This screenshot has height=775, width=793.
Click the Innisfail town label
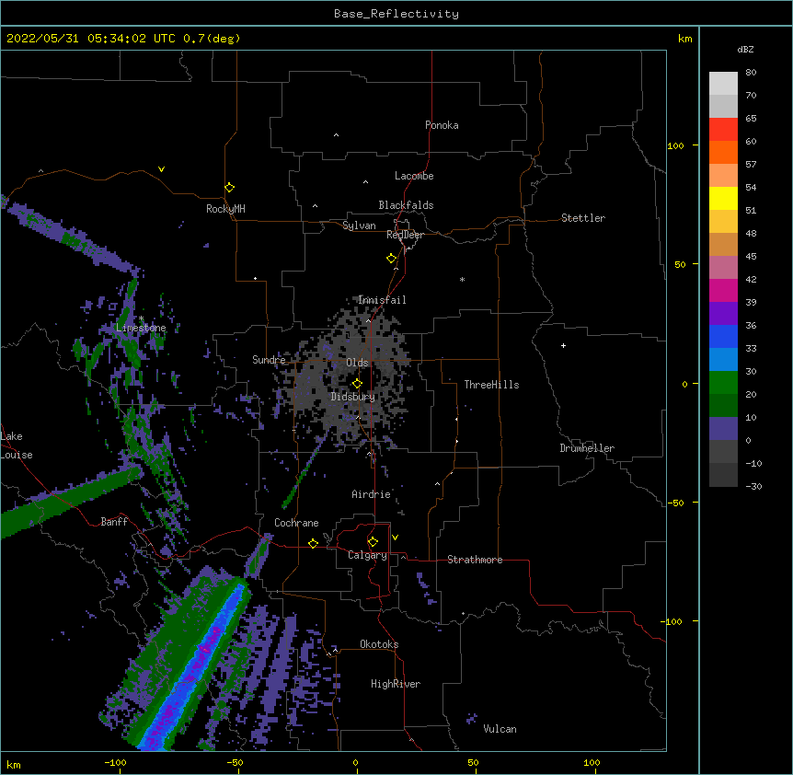[382, 300]
